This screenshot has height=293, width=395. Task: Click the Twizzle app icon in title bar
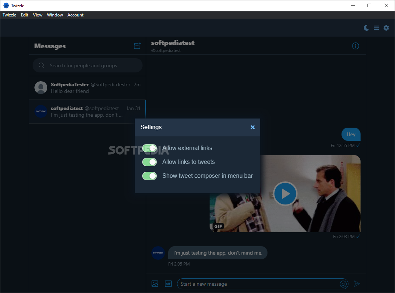(6, 5)
